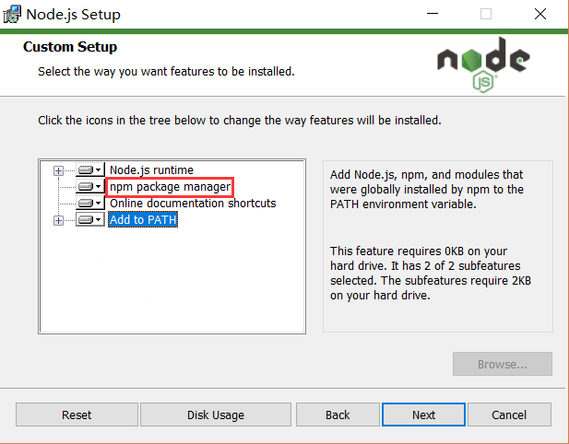Expand the Add to PATH tree node
This screenshot has width=569, height=444.
coord(58,220)
